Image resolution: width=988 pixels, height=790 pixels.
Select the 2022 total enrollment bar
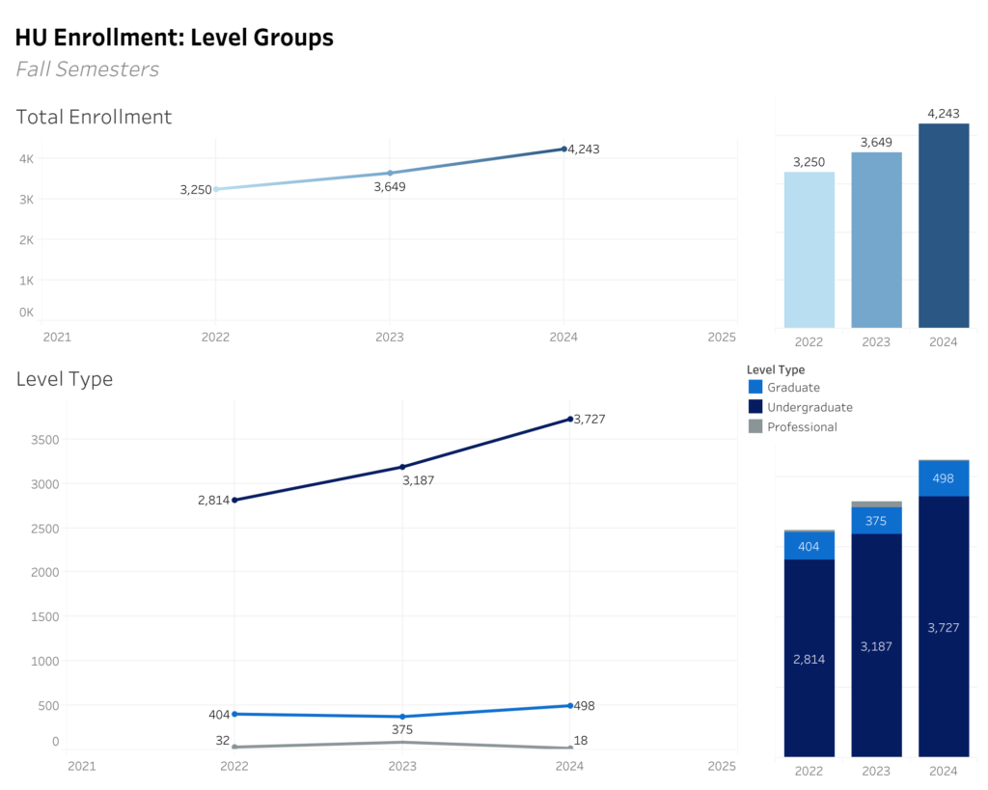coord(809,250)
